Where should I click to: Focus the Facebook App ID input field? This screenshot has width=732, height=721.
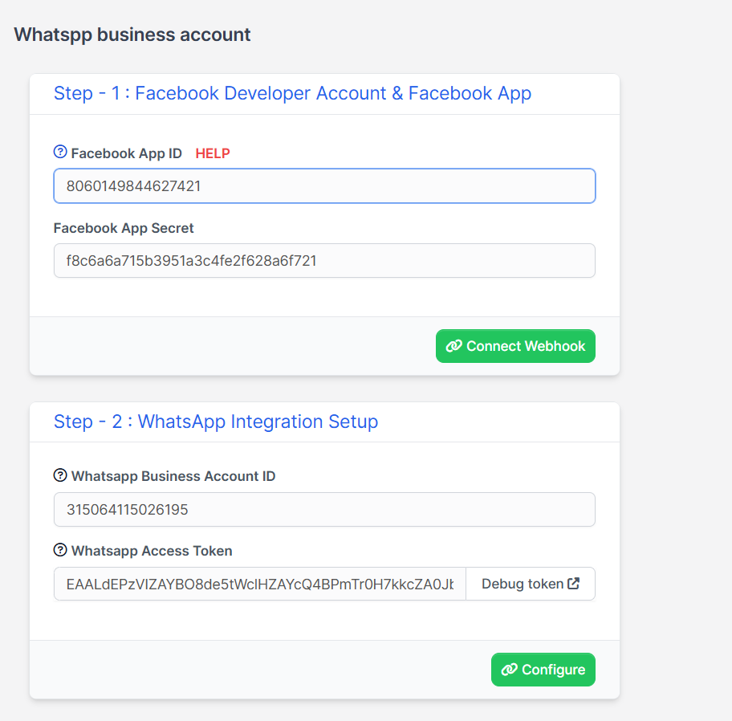click(324, 185)
